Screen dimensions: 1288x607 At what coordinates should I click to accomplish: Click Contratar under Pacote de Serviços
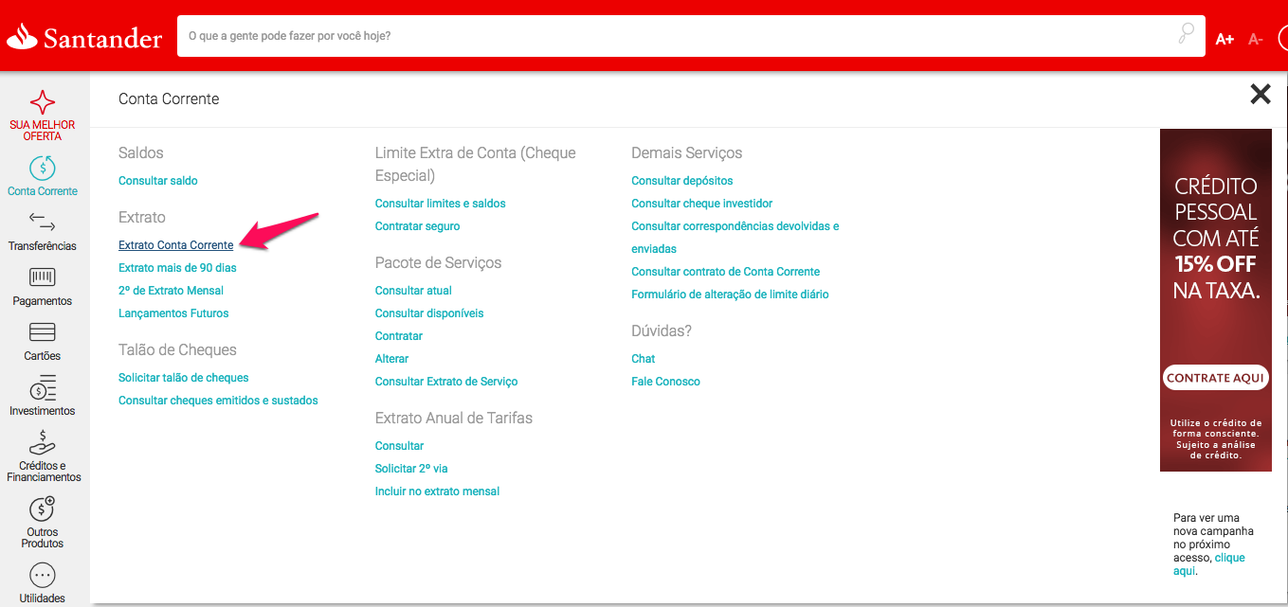(x=399, y=336)
